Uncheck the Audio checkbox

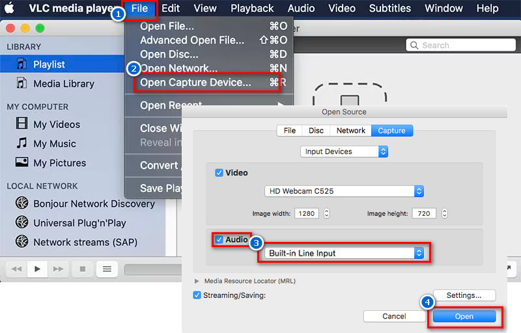point(219,239)
